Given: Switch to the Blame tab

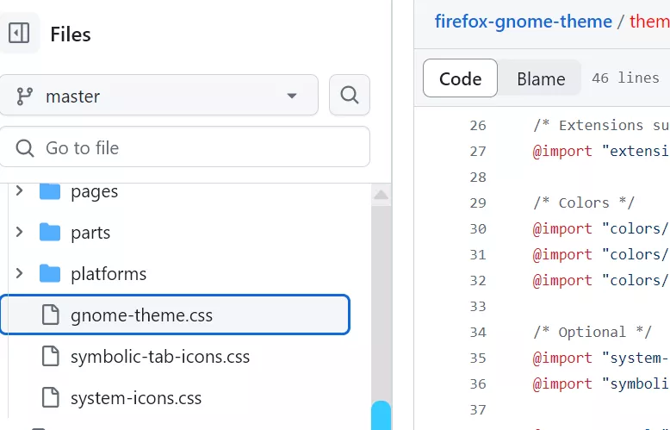Looking at the screenshot, I should click(541, 78).
